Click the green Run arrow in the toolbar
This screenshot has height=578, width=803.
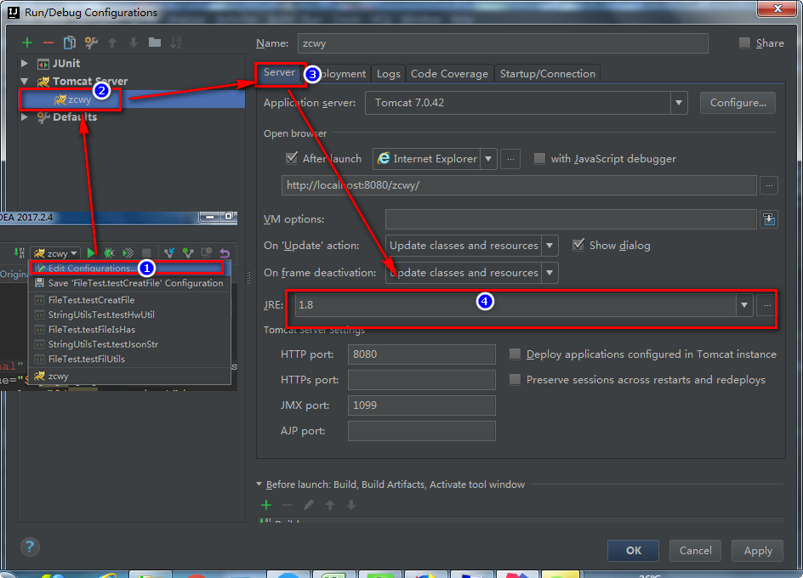click(x=91, y=252)
